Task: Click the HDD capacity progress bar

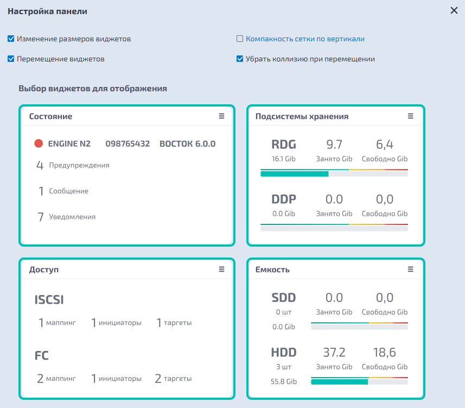Action: pyautogui.click(x=359, y=381)
